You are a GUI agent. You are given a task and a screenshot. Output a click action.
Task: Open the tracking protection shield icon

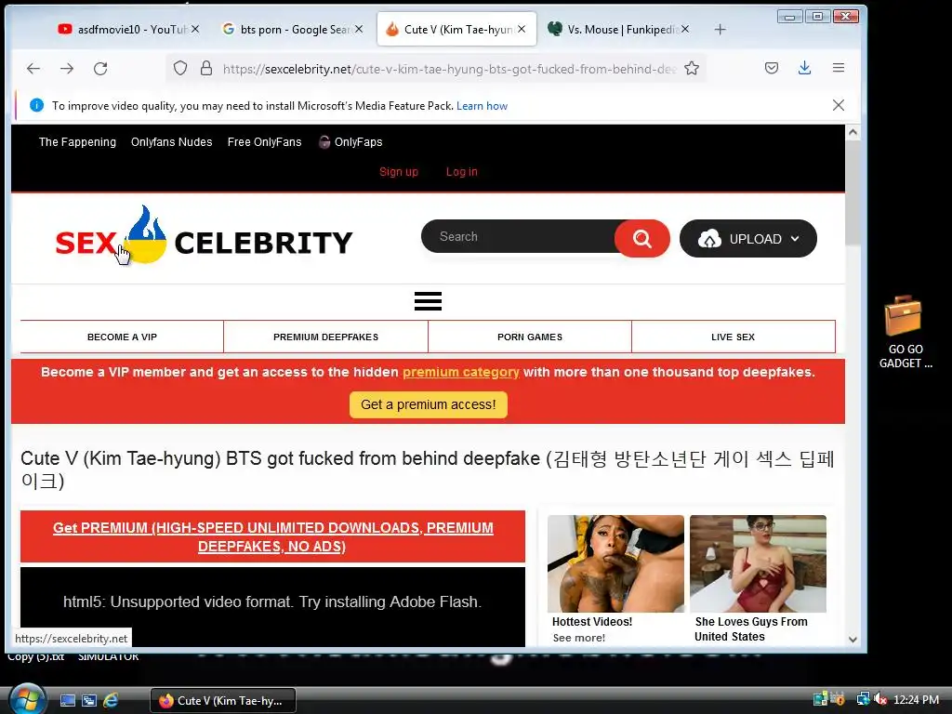point(180,68)
